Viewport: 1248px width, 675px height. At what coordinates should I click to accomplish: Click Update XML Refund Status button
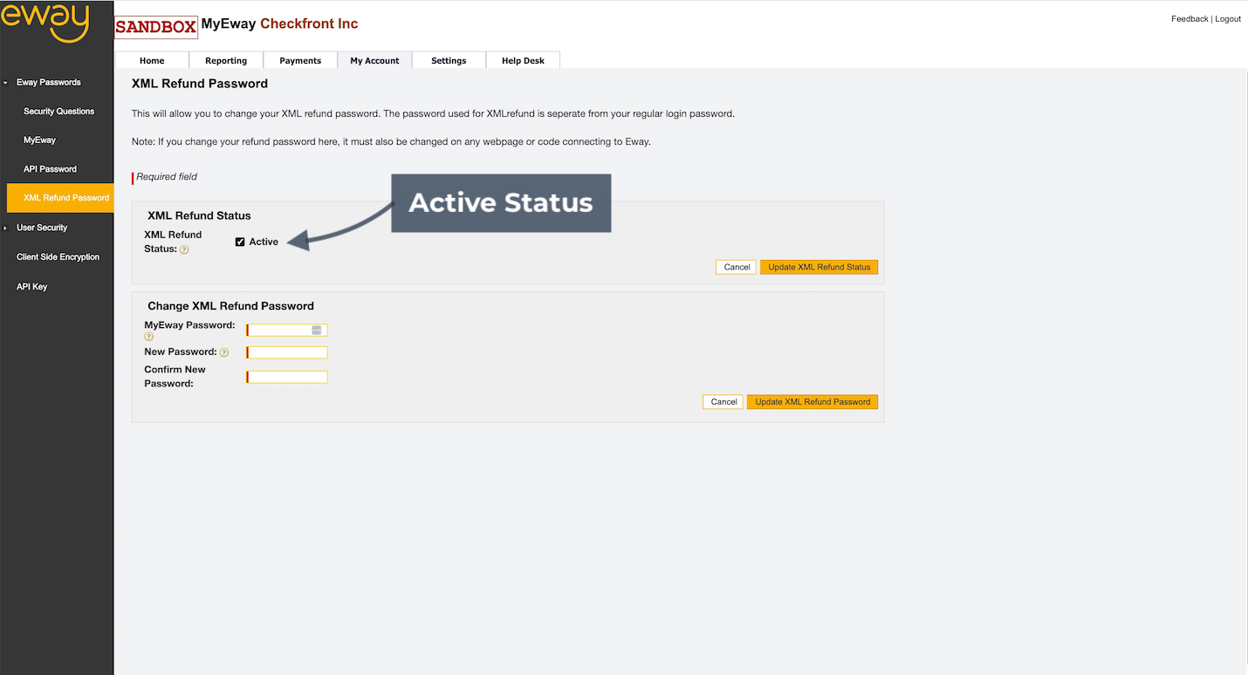[819, 267]
